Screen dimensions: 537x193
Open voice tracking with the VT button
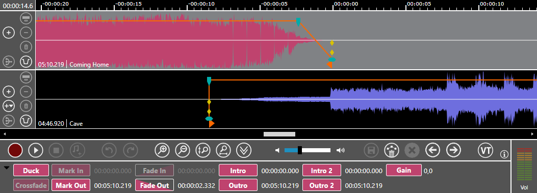485,150
